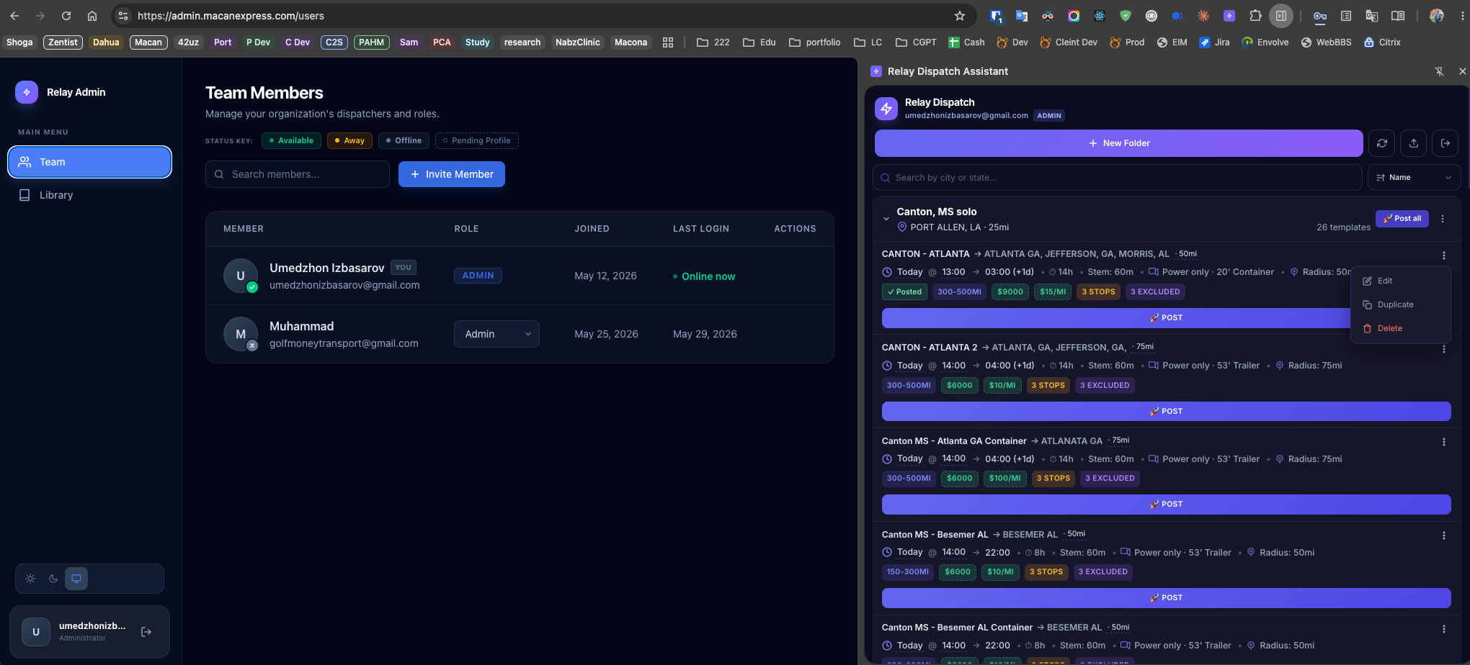Click the Invite Member button
The height and width of the screenshot is (665, 1470).
(452, 174)
